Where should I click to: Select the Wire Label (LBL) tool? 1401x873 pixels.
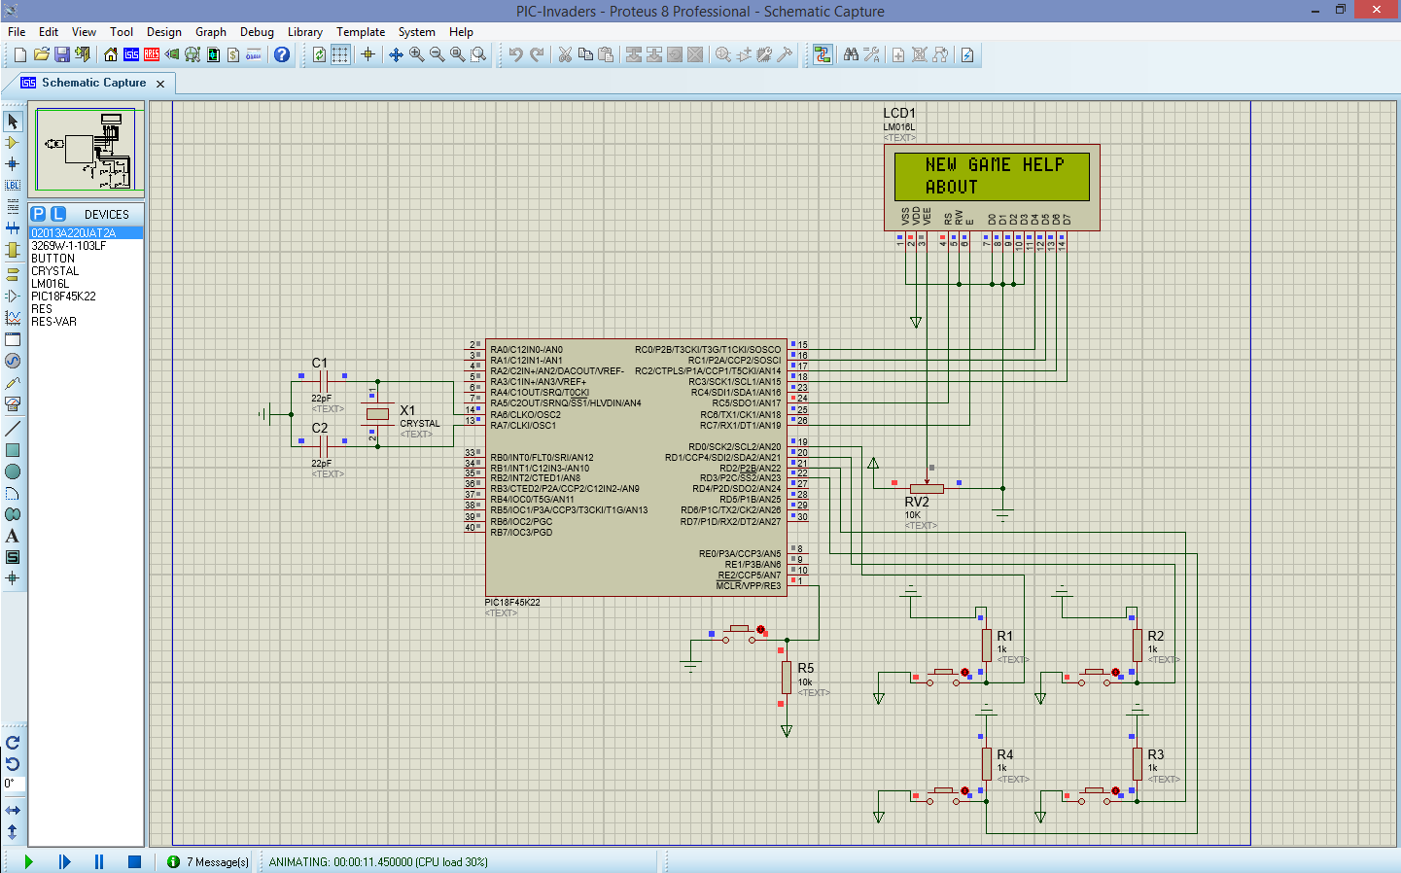[13, 186]
